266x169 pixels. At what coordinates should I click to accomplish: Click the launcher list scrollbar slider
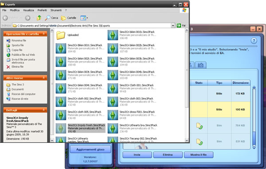coord(254,138)
